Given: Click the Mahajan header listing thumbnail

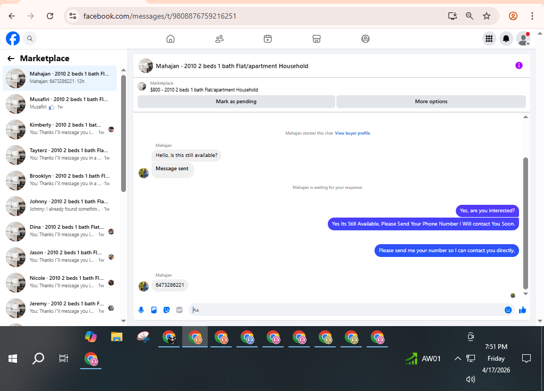Looking at the screenshot, I should [146, 65].
